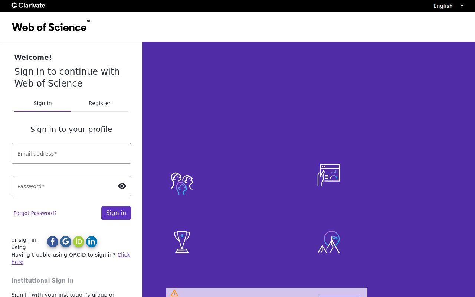Click the Institutional Sign In heading
Image resolution: width=475 pixels, height=297 pixels.
[43, 281]
